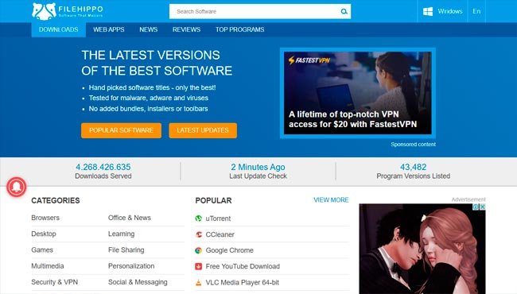This screenshot has height=294, width=517.
Task: Click the CCleaner icon
Action: pos(199,234)
